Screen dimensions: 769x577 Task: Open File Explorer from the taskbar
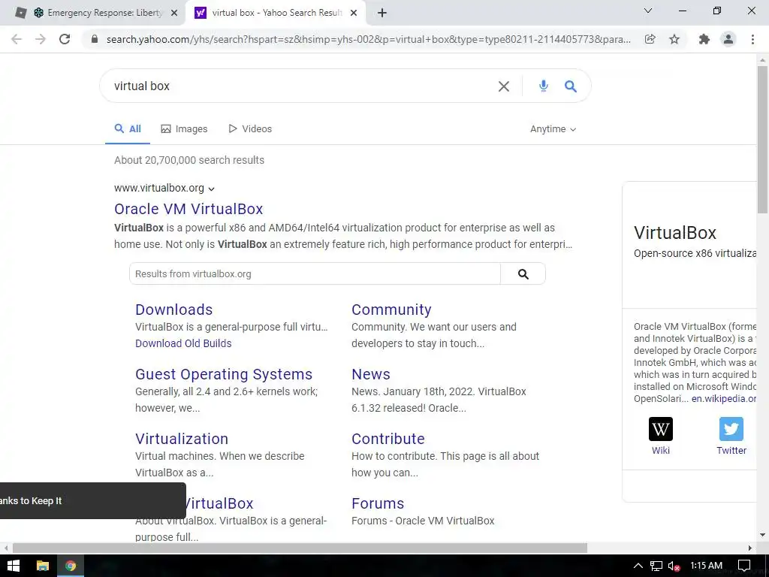point(43,566)
